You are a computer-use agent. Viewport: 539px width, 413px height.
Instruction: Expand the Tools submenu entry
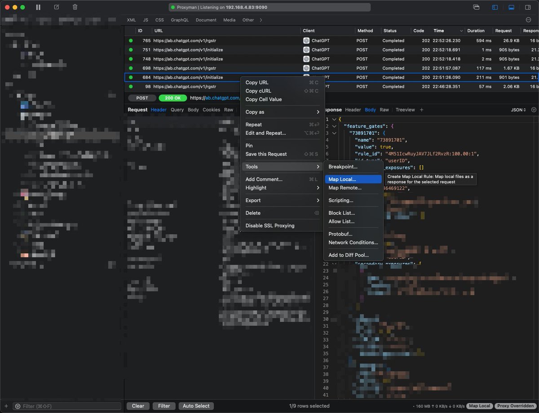(x=282, y=167)
